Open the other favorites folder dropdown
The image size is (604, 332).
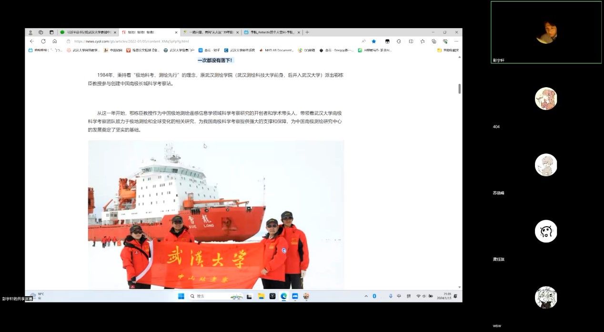448,50
